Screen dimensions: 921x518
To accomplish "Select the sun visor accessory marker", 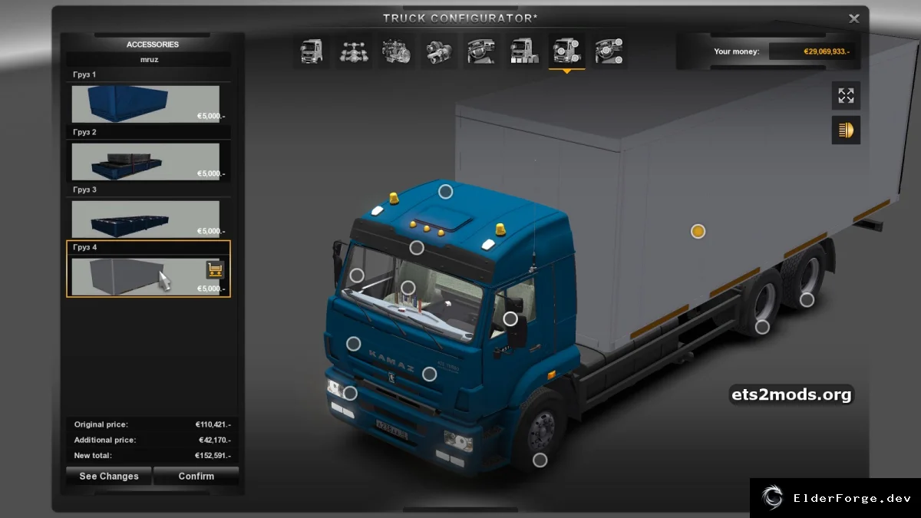I will pos(417,247).
